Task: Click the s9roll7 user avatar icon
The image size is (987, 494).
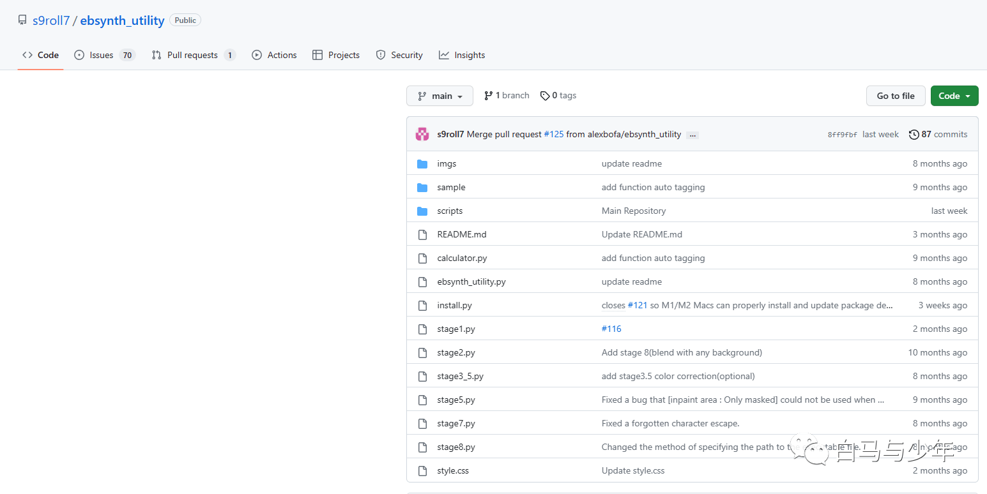Action: point(422,134)
